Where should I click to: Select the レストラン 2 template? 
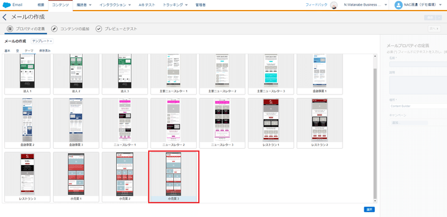[x=320, y=124]
